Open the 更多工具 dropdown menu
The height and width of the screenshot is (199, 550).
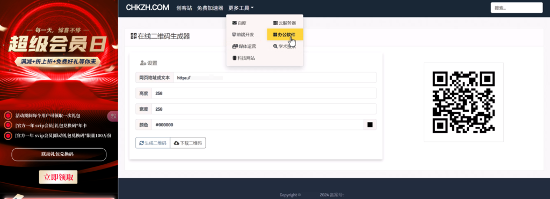tap(241, 7)
